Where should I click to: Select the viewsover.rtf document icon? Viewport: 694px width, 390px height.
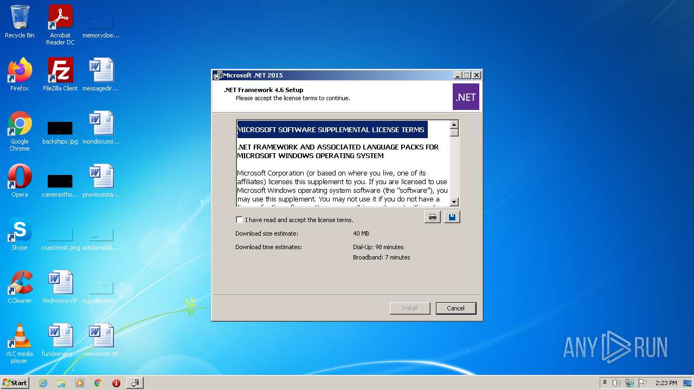pyautogui.click(x=101, y=341)
